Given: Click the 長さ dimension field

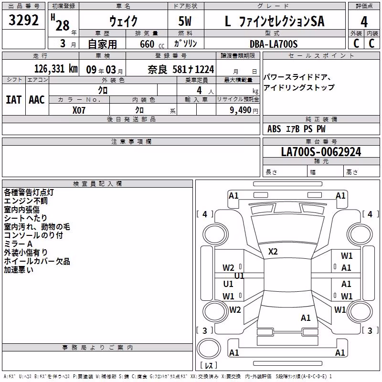Looking at the screenshot, I should click(285, 172).
